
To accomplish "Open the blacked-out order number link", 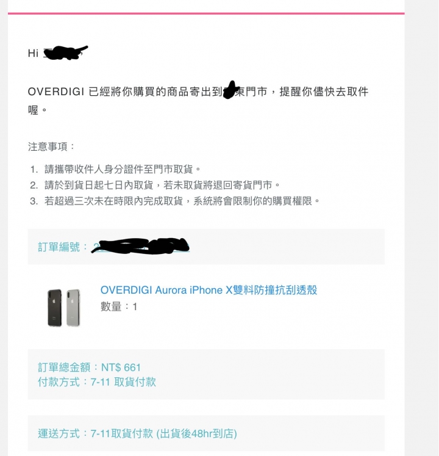I will point(141,246).
